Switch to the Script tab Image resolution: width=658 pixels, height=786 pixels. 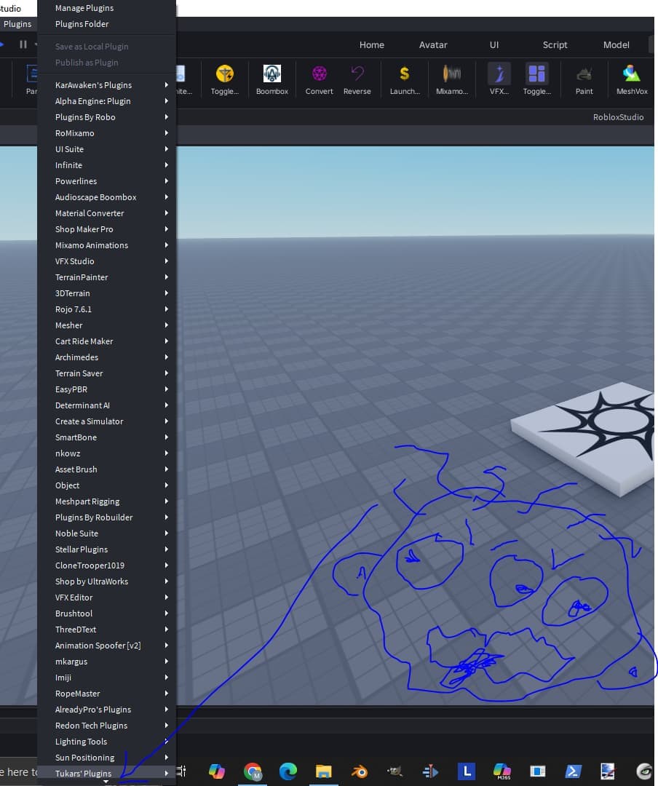click(555, 44)
